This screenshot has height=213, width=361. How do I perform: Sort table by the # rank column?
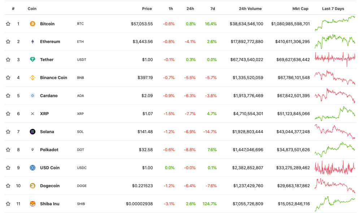point(13,9)
